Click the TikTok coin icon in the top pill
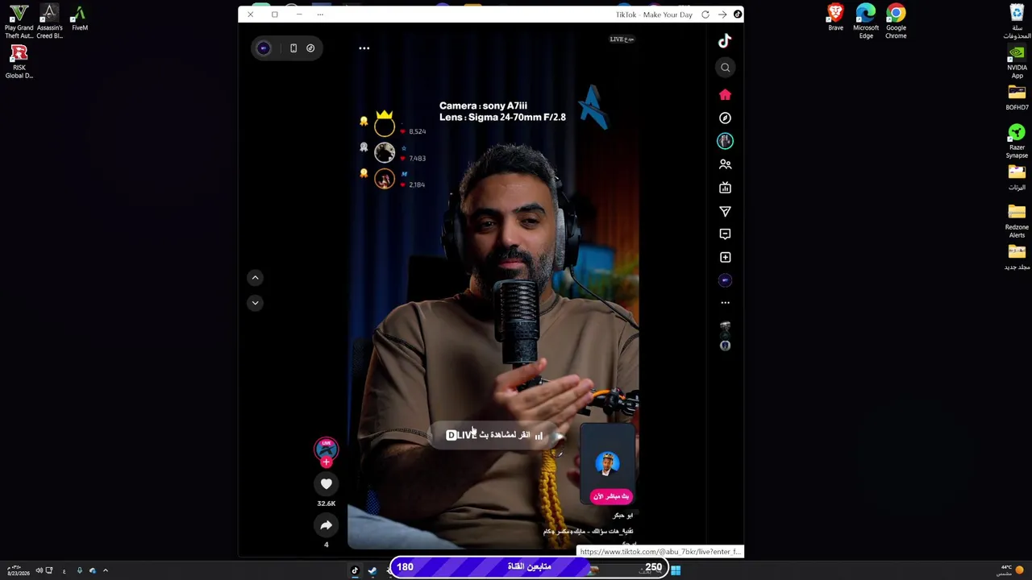1032x580 pixels. tap(310, 48)
